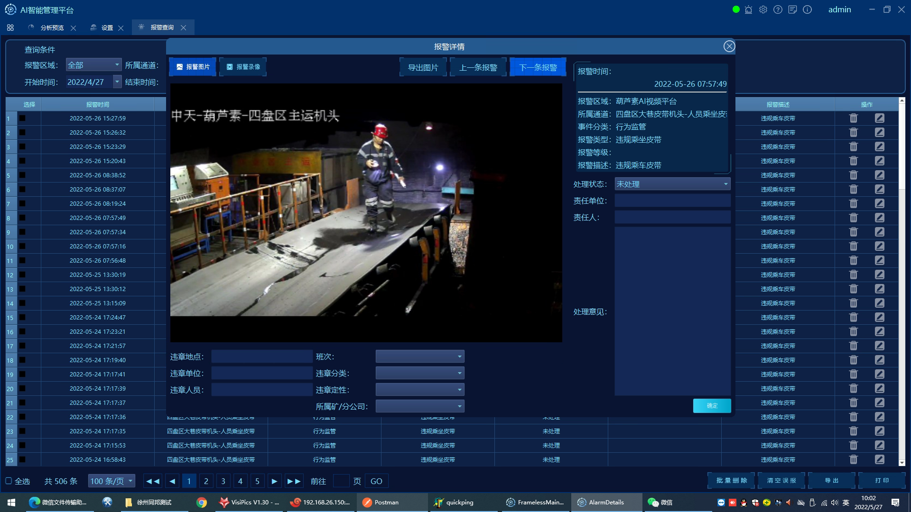Image resolution: width=911 pixels, height=512 pixels.
Task: Edit the alarm row 2022-05-26 15:27:59
Action: 880,118
